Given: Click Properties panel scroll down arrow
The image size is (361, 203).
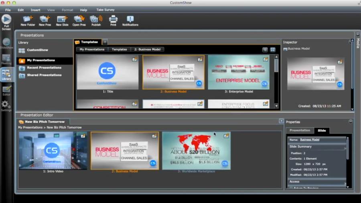Looking at the screenshot, I should (x=348, y=187).
